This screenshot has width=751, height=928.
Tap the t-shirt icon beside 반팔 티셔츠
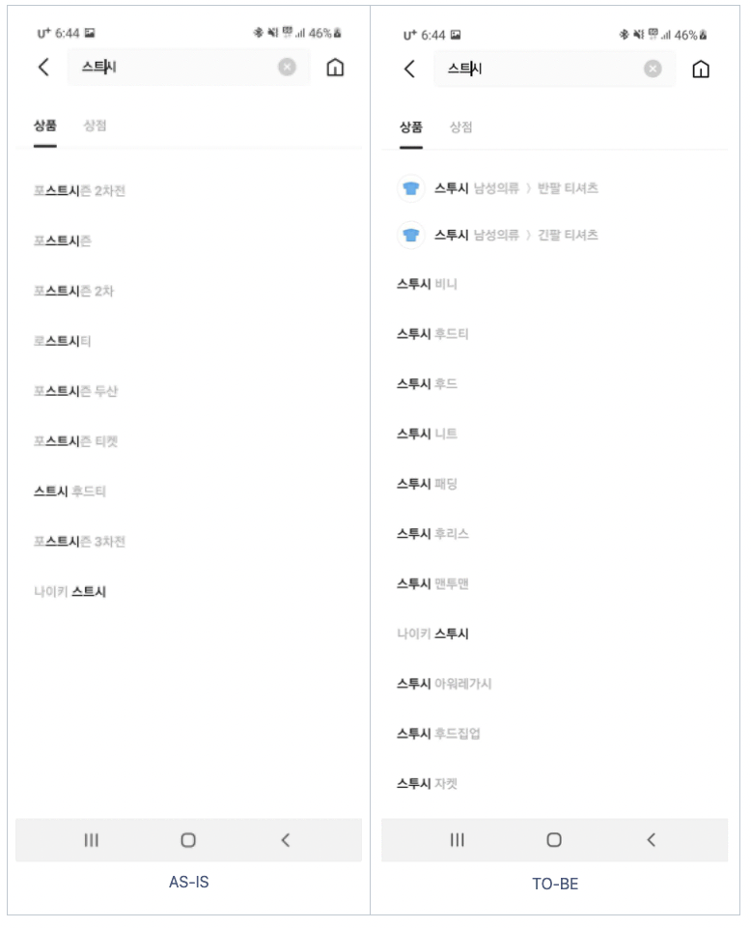[x=411, y=188]
